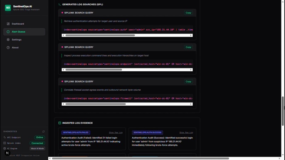Click the page horizontal scrollbar right arrow
Viewport: 285px width, 160px height.
[x=280, y=159]
